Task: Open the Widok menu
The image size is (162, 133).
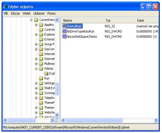Action: click(x=27, y=13)
